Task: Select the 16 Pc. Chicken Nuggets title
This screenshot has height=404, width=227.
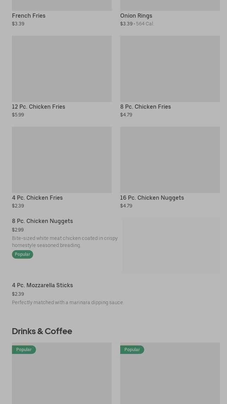Action: (x=152, y=198)
